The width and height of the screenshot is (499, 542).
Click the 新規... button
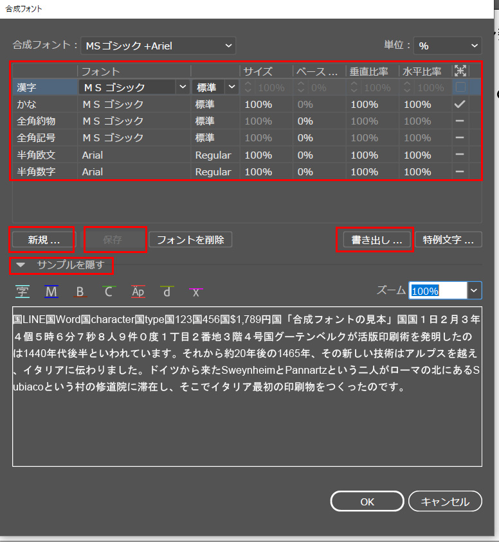[43, 240]
